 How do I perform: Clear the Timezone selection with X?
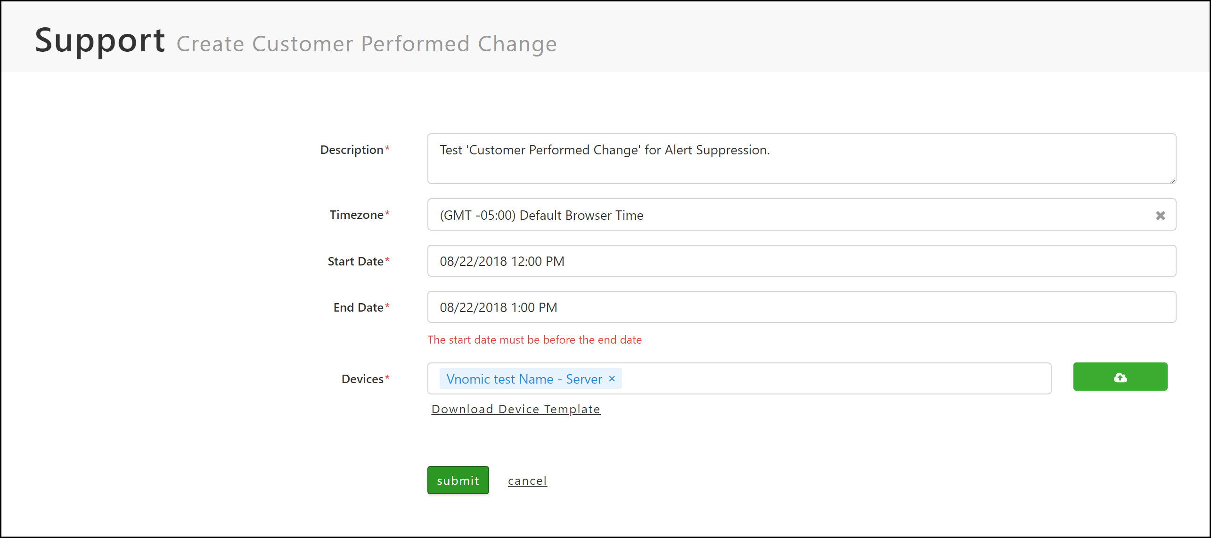(x=1160, y=216)
